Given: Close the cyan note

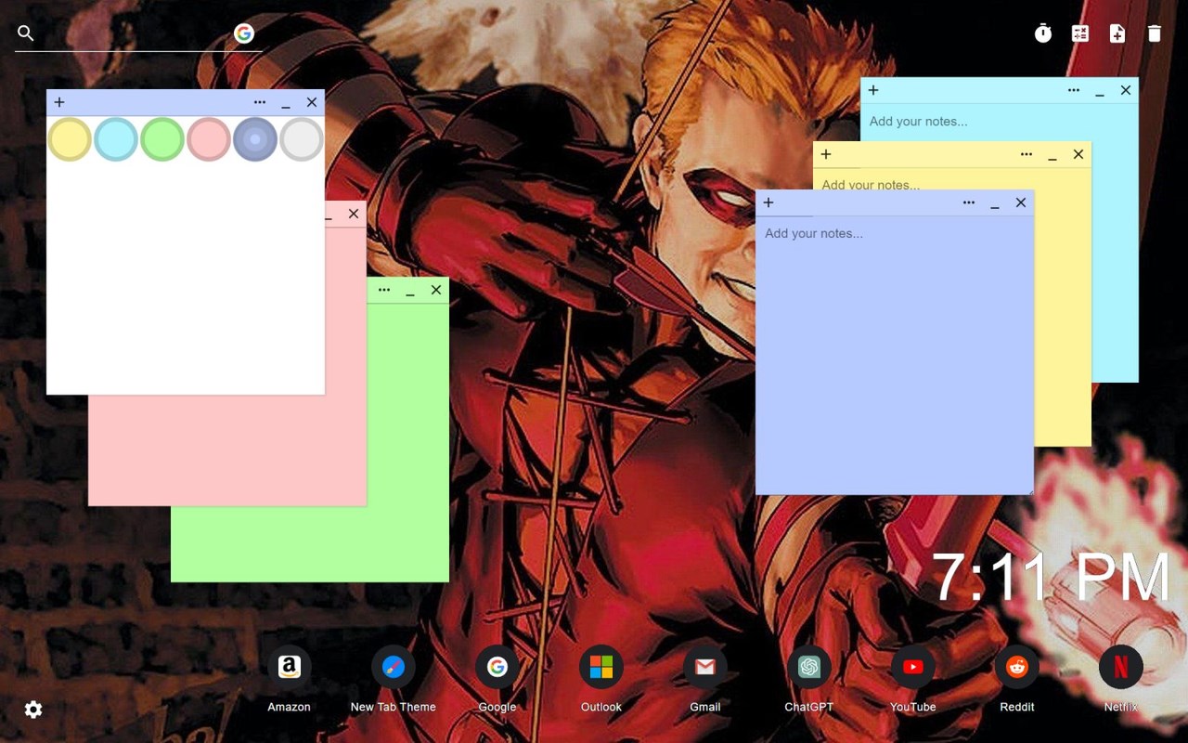Looking at the screenshot, I should click(x=1126, y=90).
